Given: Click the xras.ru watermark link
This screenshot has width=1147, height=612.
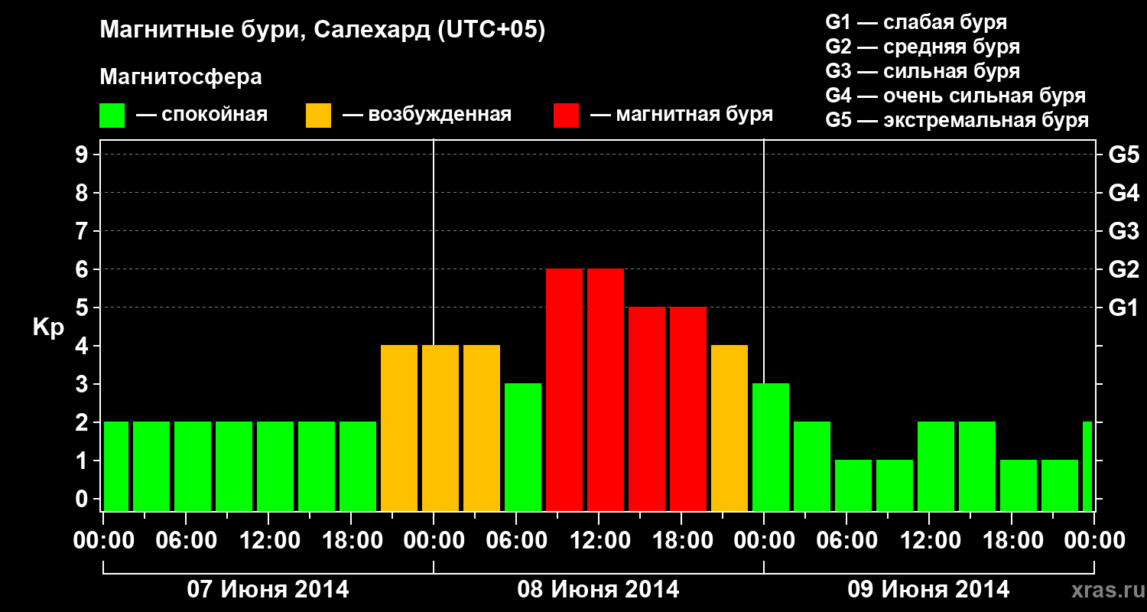Looking at the screenshot, I should pyautogui.click(x=1103, y=590).
